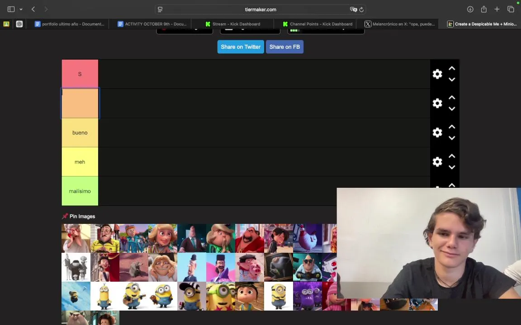Screen dimensions: 521x325
Task: Open the second pinned tab with the ChatGPT icon
Action: [x=19, y=24]
